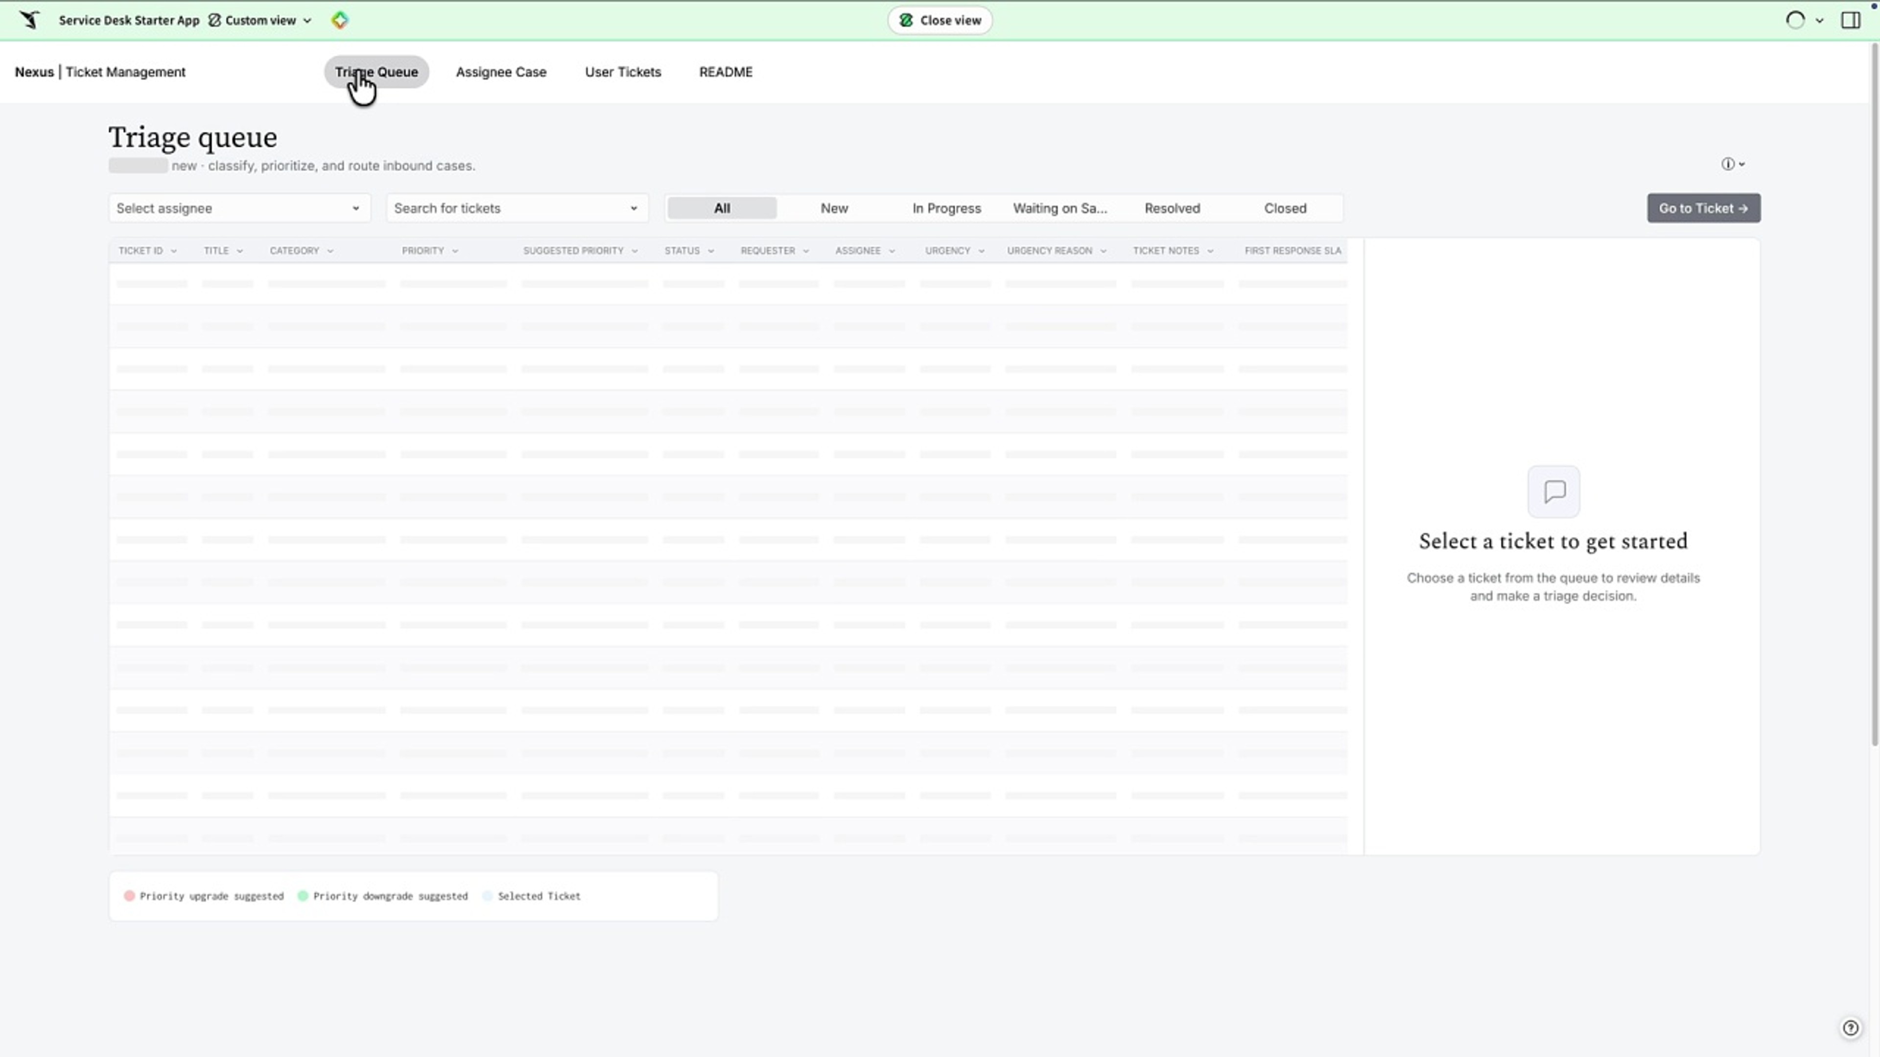Viewport: 1880px width, 1057px height.
Task: Expand the Ticket ID column menu
Action: point(174,251)
